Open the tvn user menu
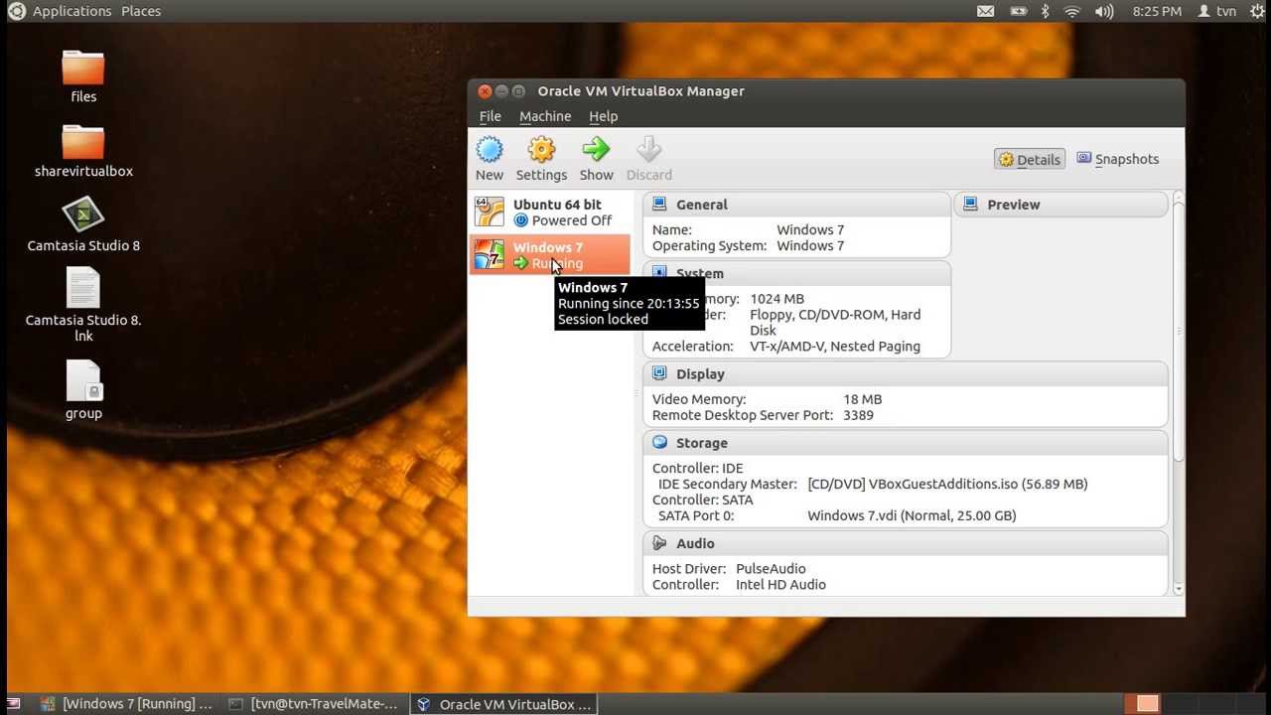Screen dimensions: 1271x715 [1216, 11]
